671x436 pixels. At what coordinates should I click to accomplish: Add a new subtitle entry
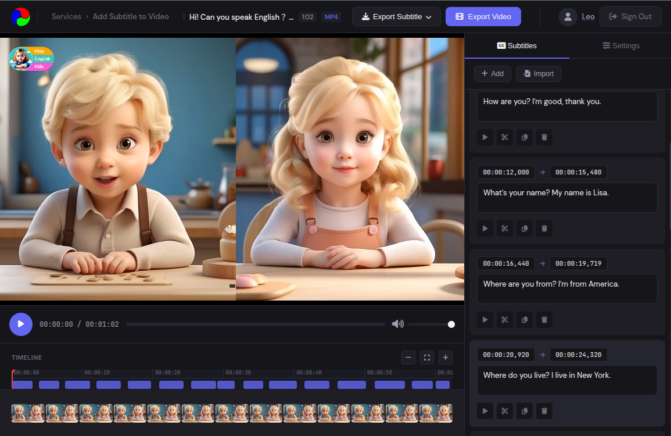coord(492,73)
